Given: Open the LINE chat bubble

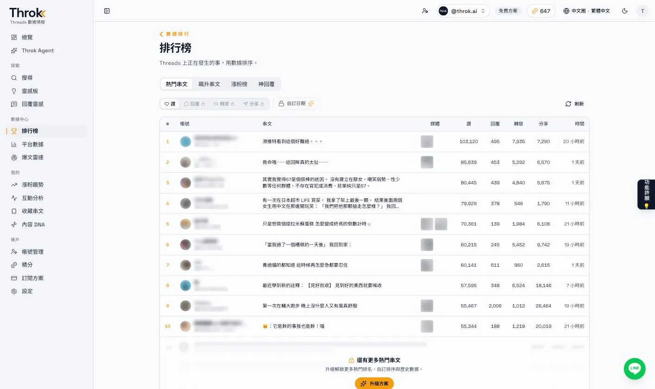Looking at the screenshot, I should 635,369.
